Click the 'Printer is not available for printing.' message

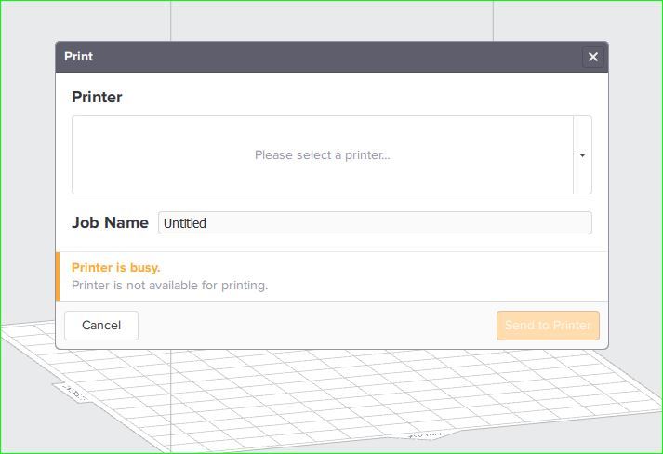(x=169, y=286)
